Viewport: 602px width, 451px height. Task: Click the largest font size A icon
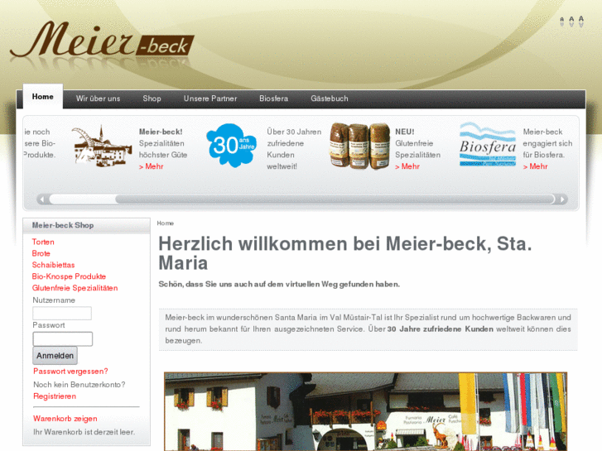[580, 22]
